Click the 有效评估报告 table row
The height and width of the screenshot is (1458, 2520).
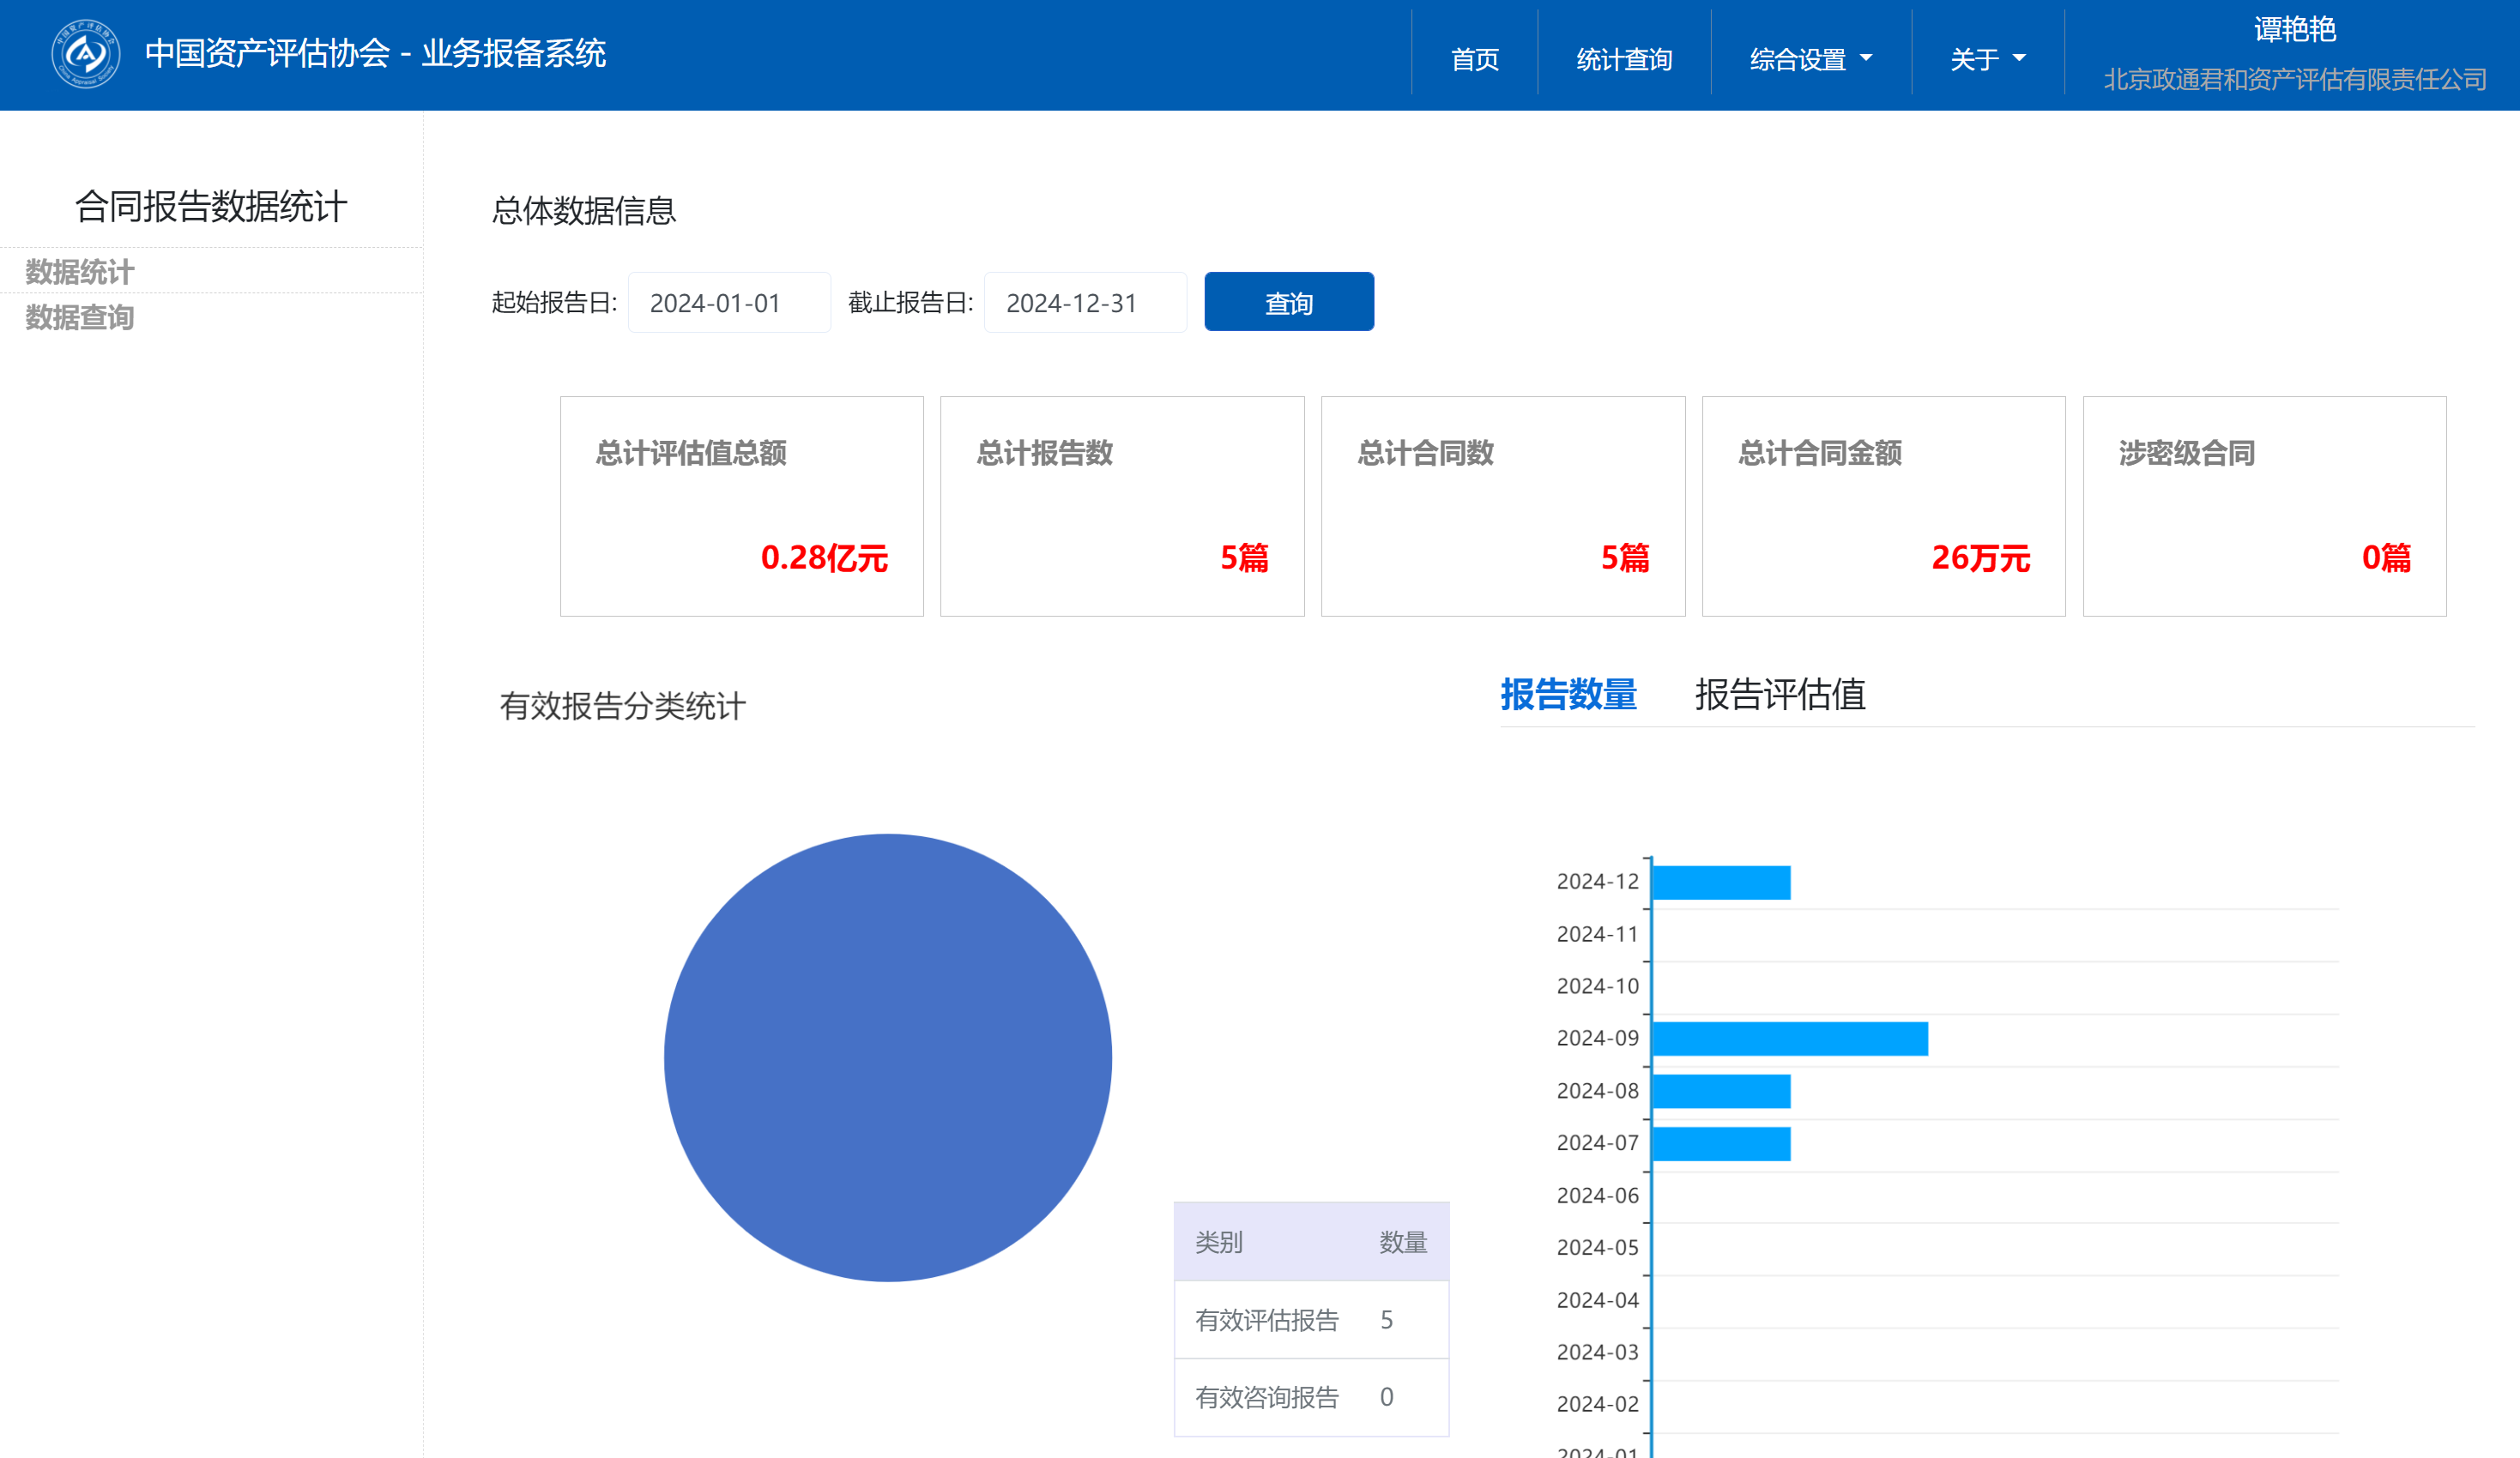[x=1310, y=1320]
